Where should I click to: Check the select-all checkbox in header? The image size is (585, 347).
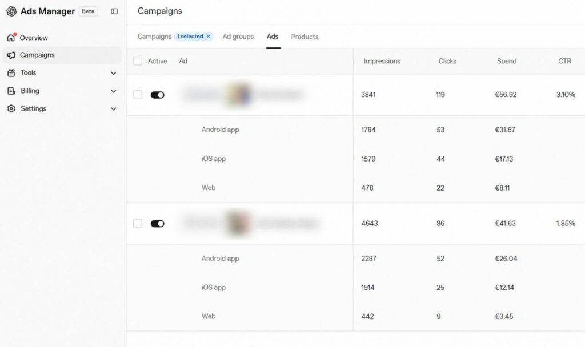click(x=138, y=61)
